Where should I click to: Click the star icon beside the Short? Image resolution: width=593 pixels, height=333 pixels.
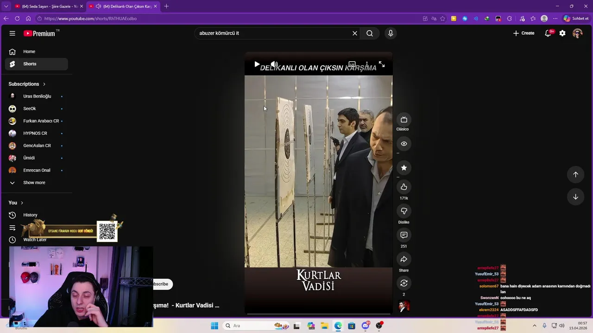pyautogui.click(x=404, y=168)
